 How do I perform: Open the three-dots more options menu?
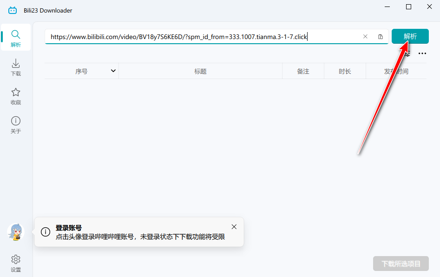point(422,53)
